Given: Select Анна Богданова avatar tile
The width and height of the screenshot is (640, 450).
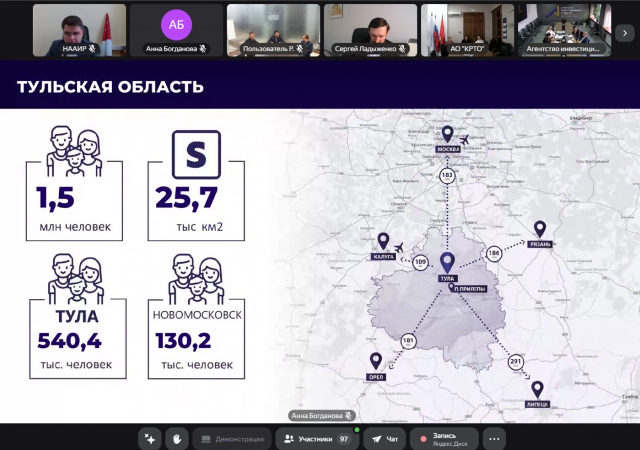Looking at the screenshot, I should [x=177, y=25].
